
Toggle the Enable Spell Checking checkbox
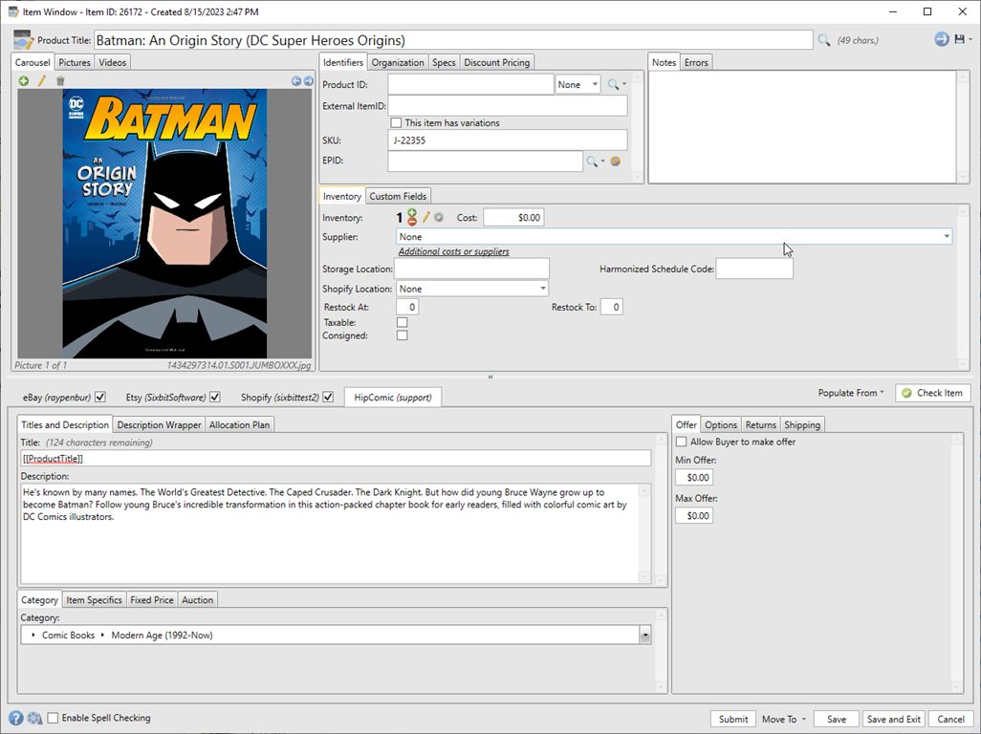click(54, 718)
